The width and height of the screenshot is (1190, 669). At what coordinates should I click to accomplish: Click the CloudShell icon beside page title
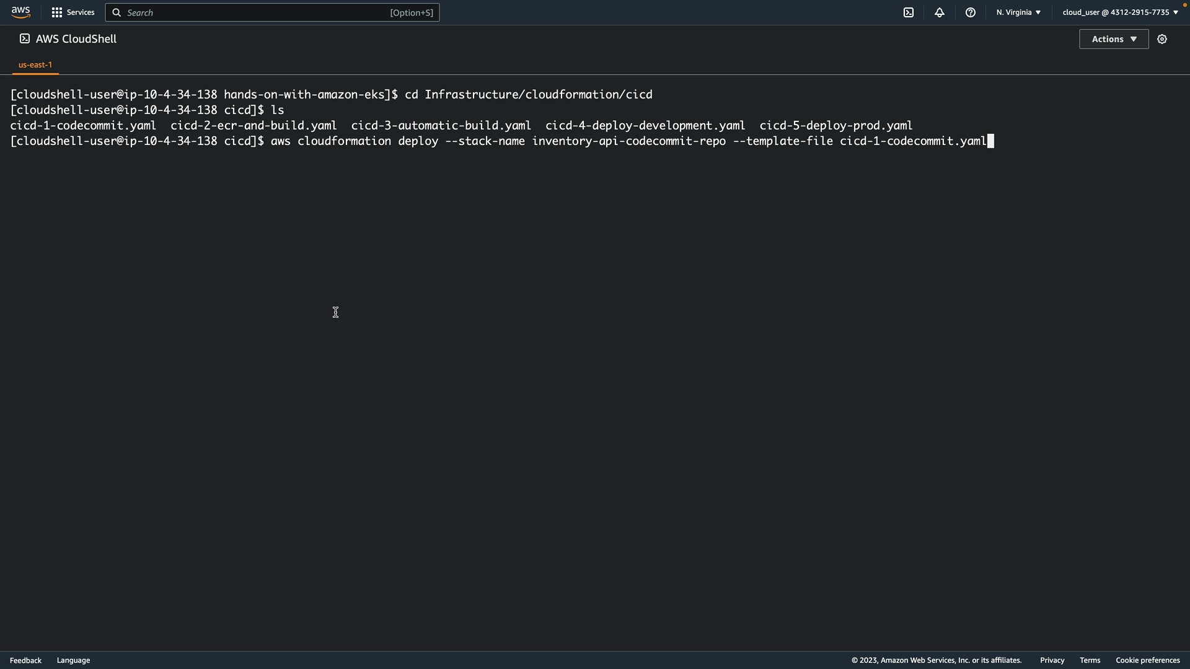[24, 39]
